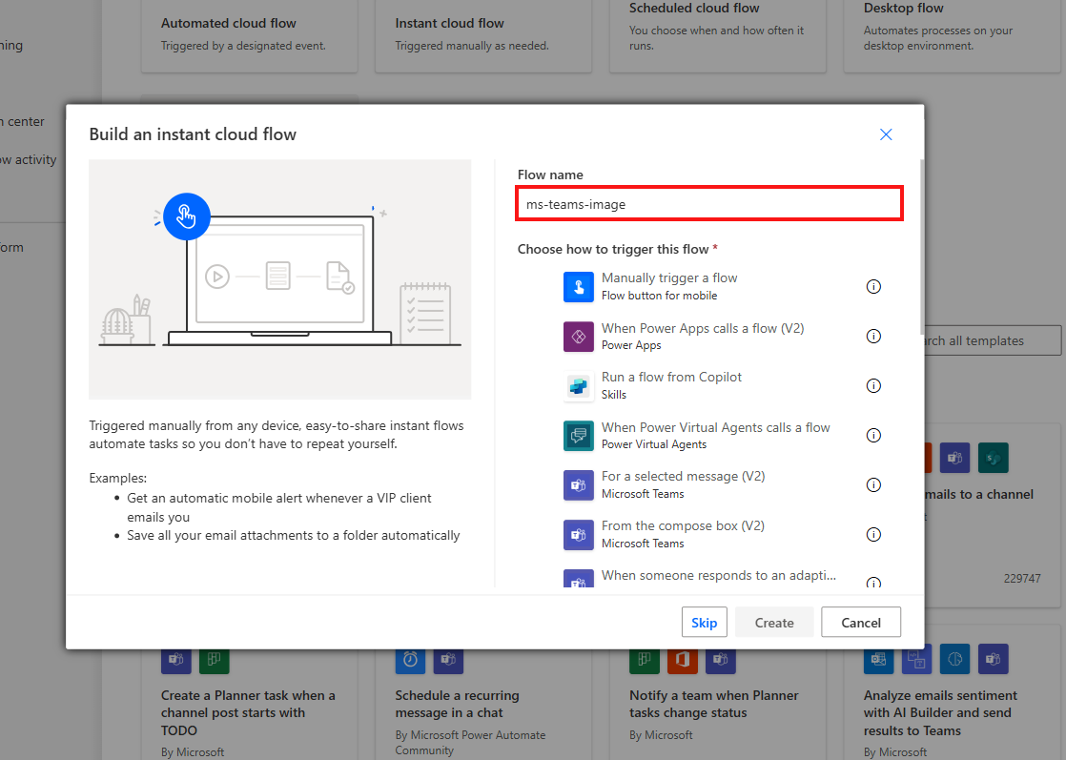Select When Power Apps calls a flow (V2)
The height and width of the screenshot is (760, 1066).
coord(703,328)
